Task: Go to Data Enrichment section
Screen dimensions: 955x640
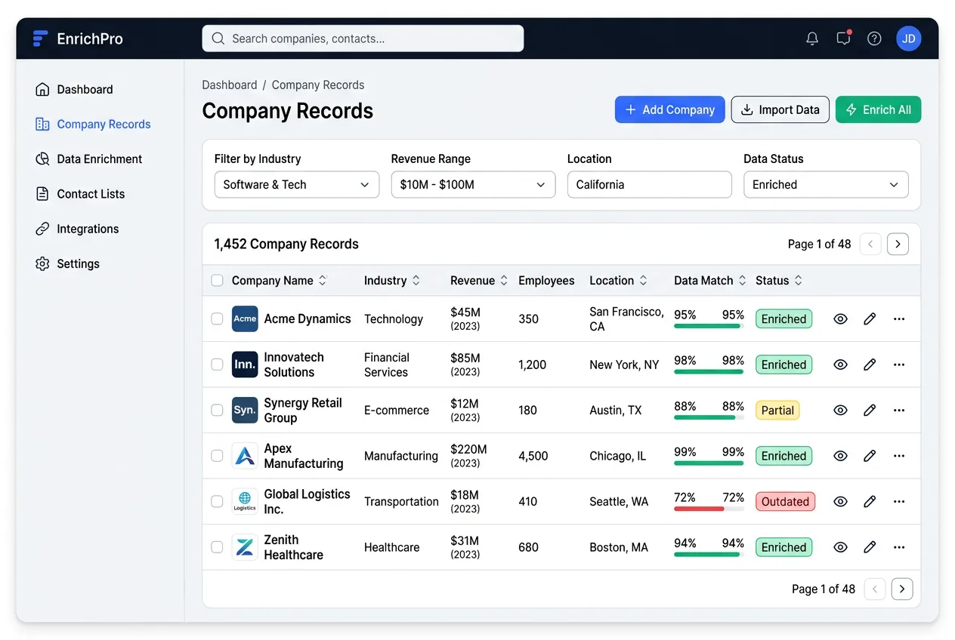Action: (99, 158)
